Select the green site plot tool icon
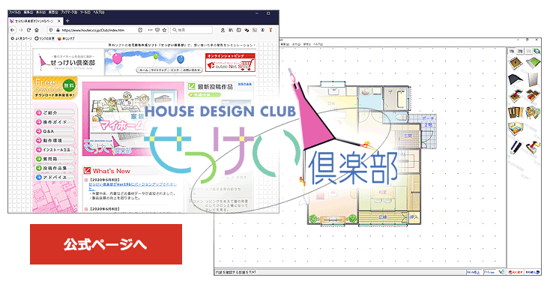The image size is (547, 281). [533, 64]
